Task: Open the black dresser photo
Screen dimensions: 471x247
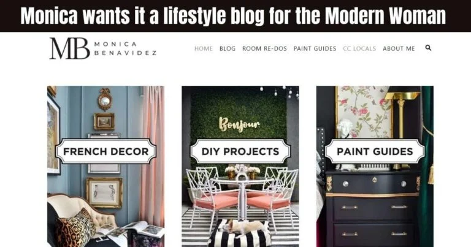Action: click(x=375, y=167)
